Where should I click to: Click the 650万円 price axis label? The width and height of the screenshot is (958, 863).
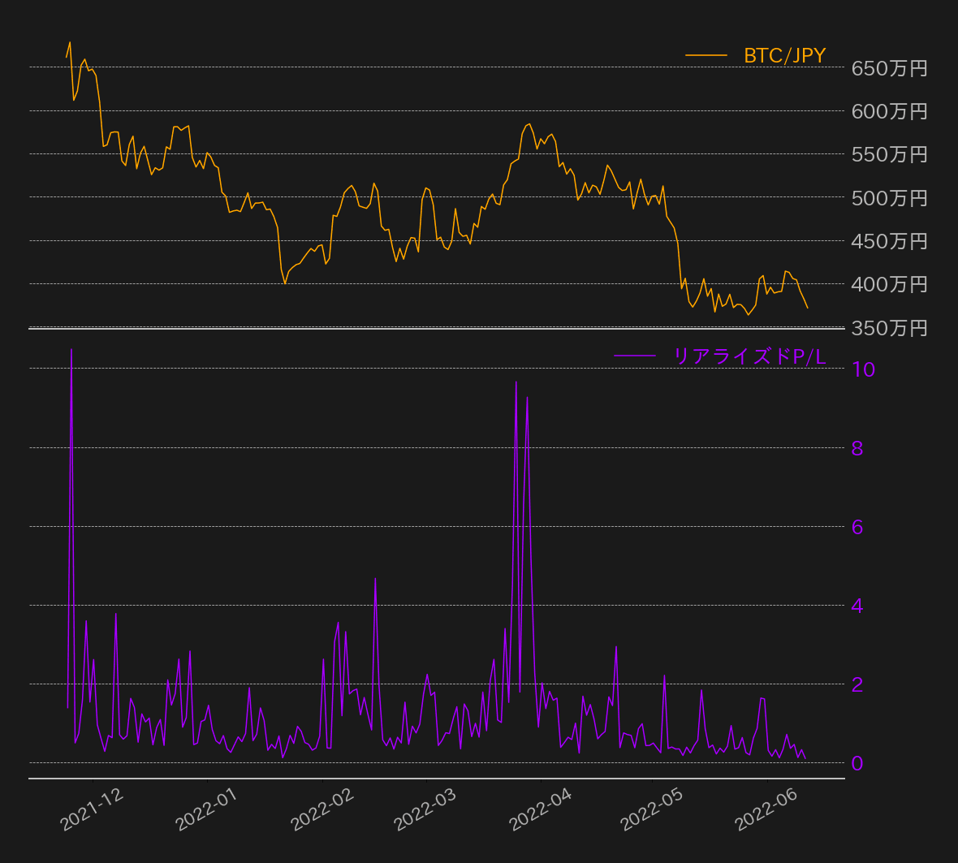[x=889, y=68]
